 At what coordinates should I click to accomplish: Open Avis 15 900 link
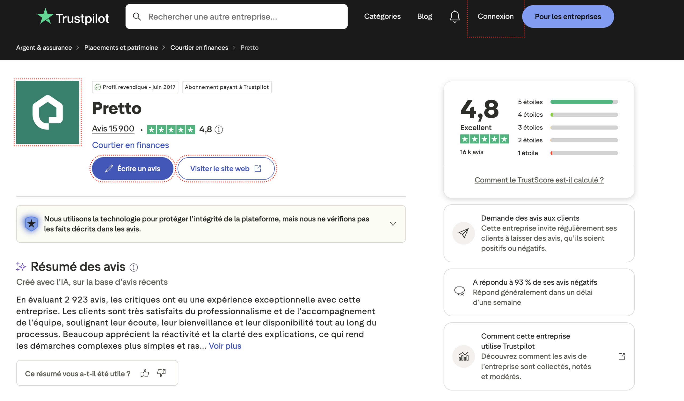[113, 129]
